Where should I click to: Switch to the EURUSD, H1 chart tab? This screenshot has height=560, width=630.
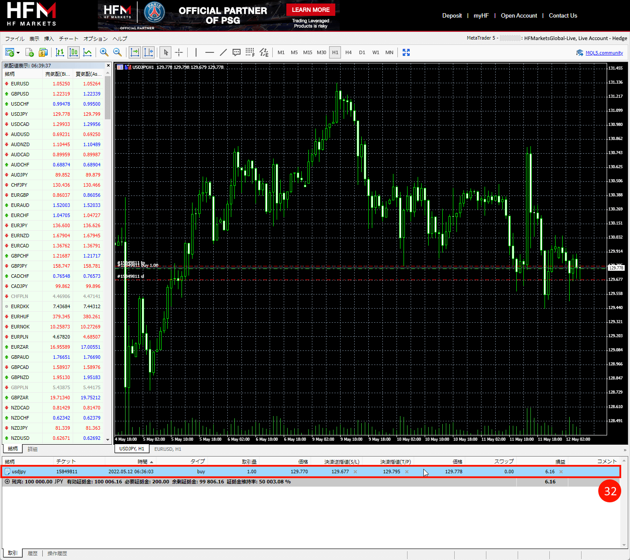167,449
